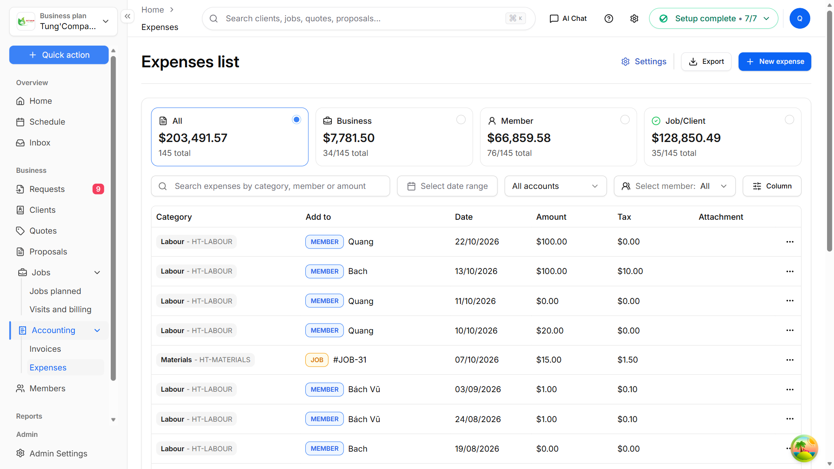This screenshot has width=834, height=469.
Task: Open the Tung'Company workspace switcher
Action: coord(63,21)
